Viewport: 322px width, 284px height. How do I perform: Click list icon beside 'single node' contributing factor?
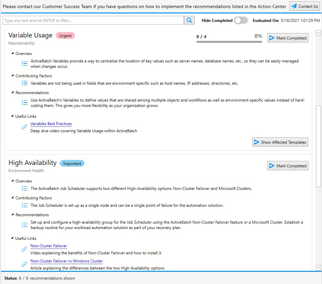(25, 205)
